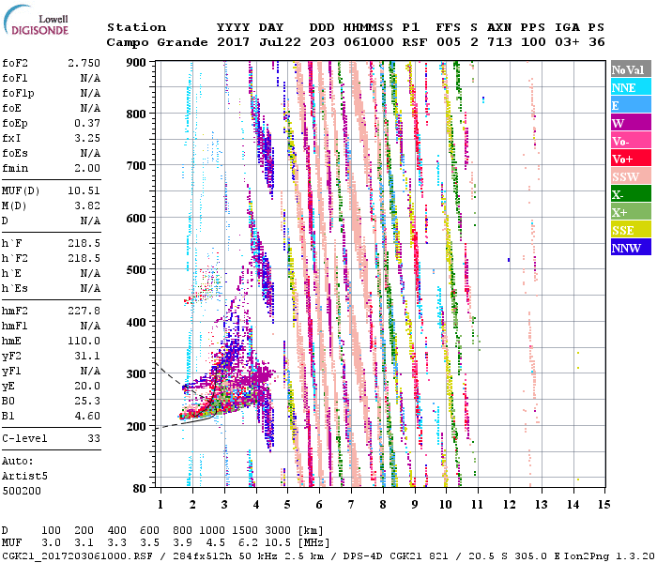Click the SSE yellow legend entry
This screenshot has height=563, width=657.
click(630, 230)
